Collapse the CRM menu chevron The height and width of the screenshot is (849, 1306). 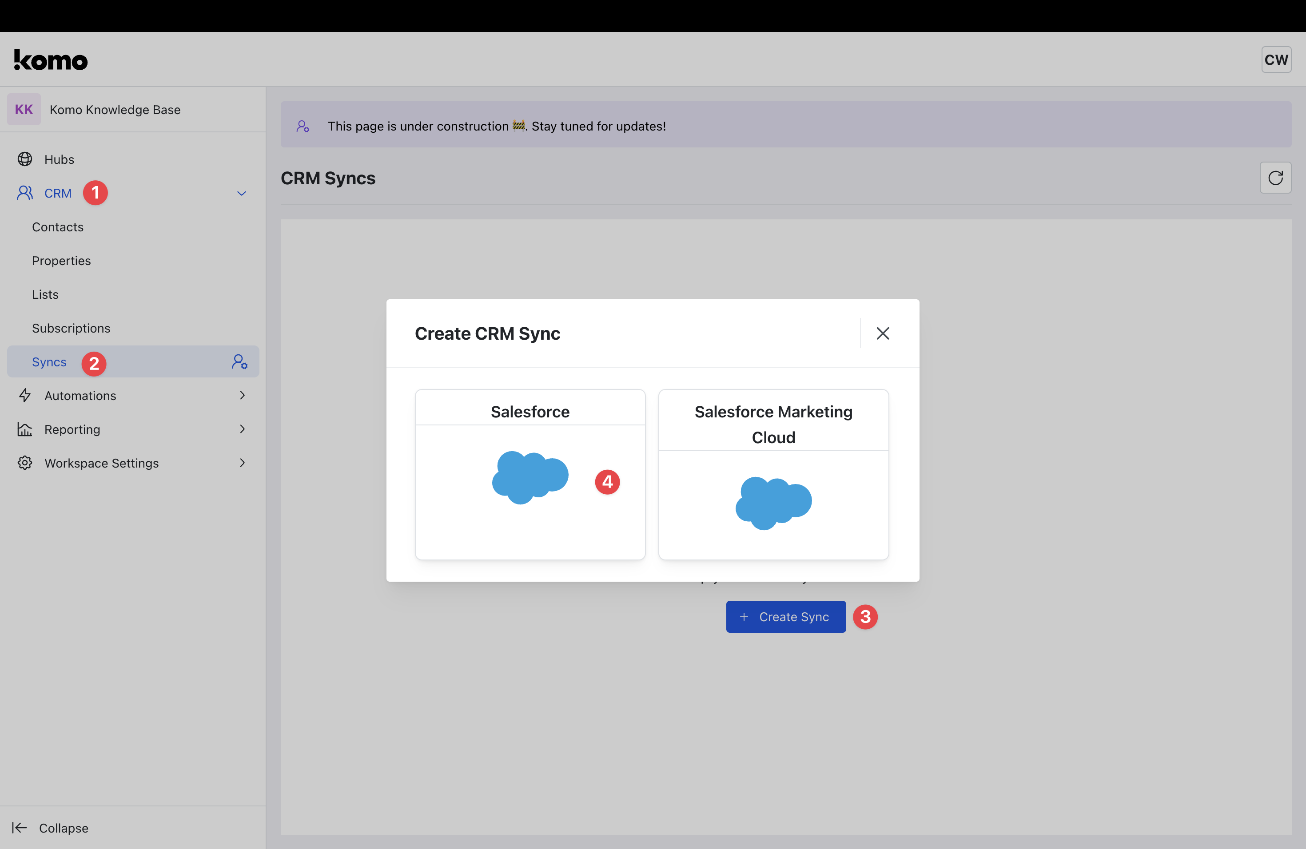point(242,193)
